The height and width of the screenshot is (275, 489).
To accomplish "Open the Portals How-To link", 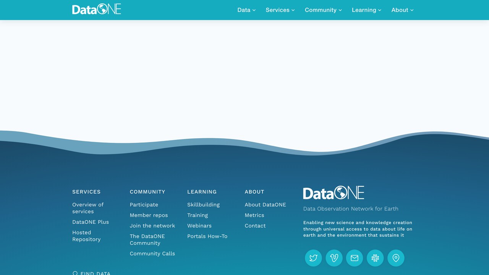I will [207, 236].
